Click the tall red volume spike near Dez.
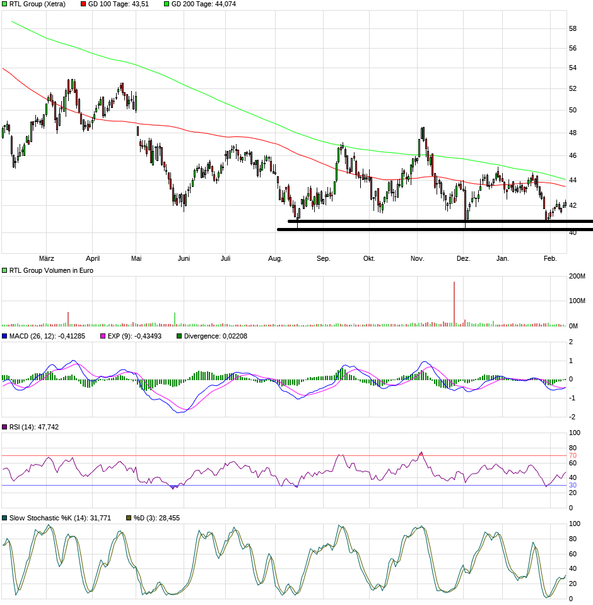Screen dimensions: 593x605 [454, 304]
